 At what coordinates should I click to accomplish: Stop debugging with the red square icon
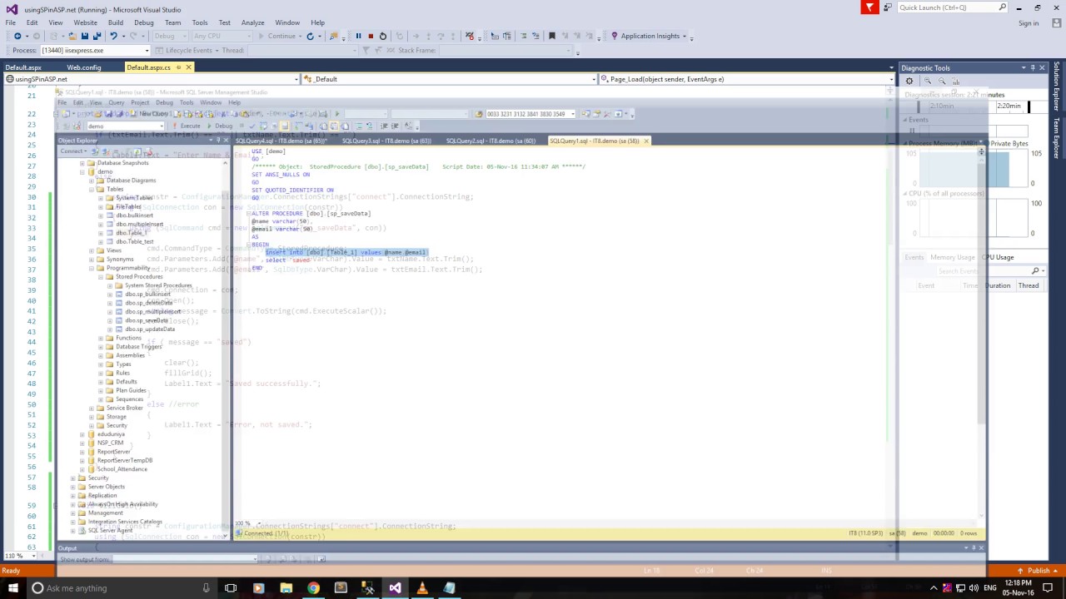[371, 36]
